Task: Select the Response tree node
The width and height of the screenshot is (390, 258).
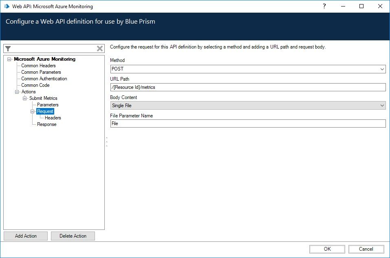Action: [46, 124]
